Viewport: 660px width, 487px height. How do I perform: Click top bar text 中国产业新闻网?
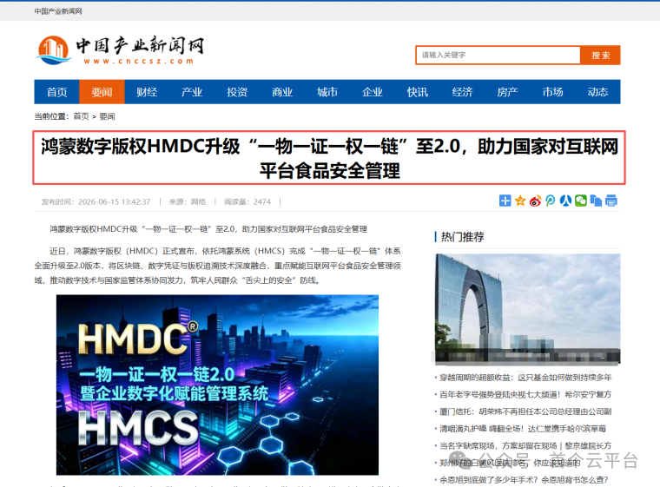pos(58,11)
